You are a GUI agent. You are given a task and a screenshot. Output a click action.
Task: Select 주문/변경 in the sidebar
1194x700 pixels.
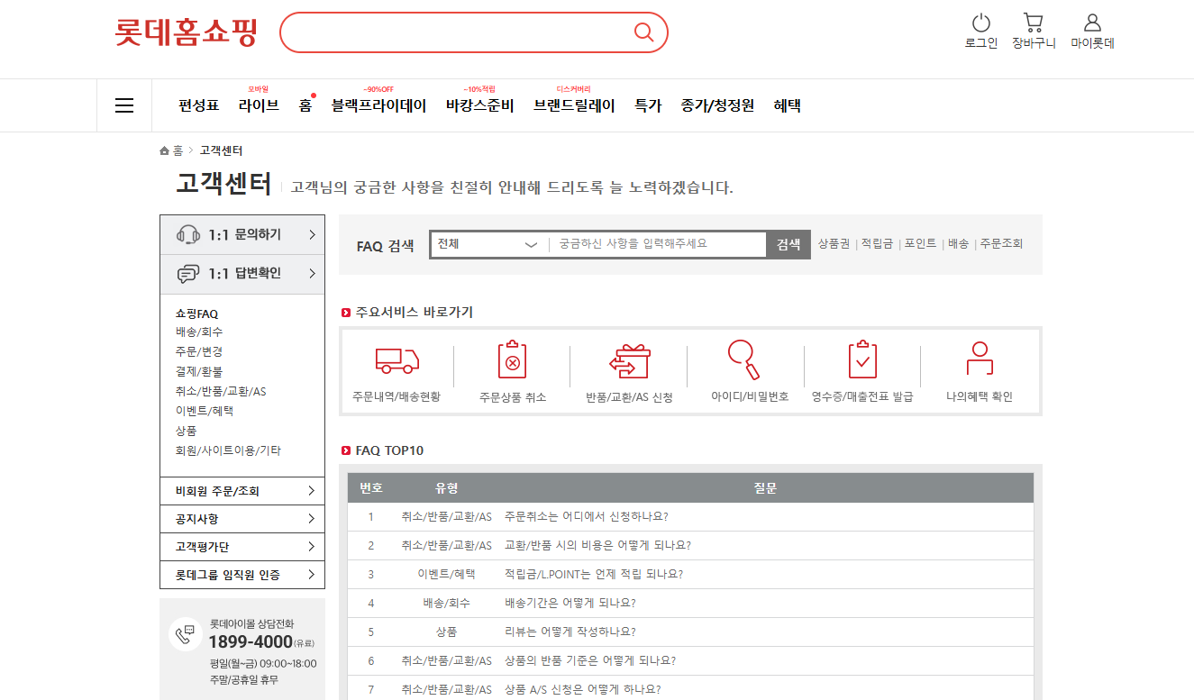pyautogui.click(x=199, y=351)
